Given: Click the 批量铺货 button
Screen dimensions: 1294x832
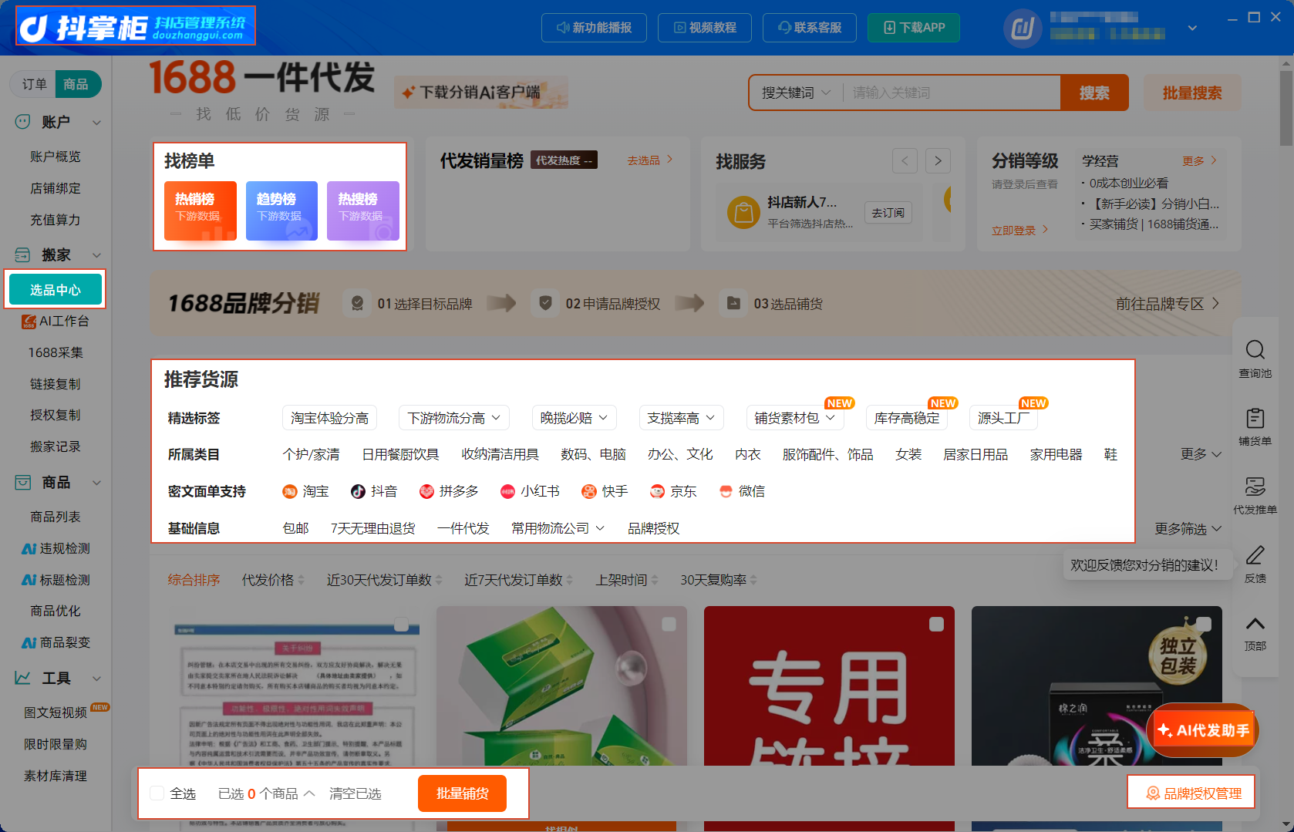Looking at the screenshot, I should [462, 793].
